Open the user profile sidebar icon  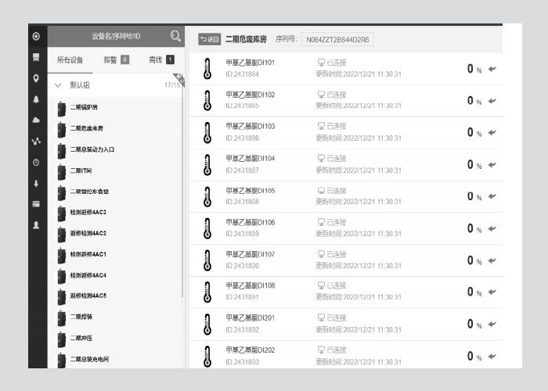click(36, 225)
